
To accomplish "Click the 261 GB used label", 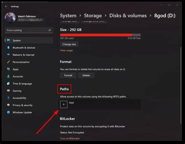I will tap(67, 38).
